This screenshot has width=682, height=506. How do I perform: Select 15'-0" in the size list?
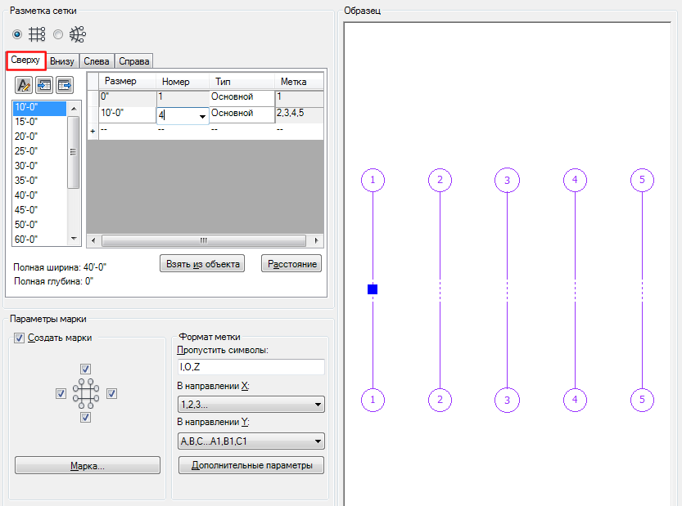tap(39, 122)
